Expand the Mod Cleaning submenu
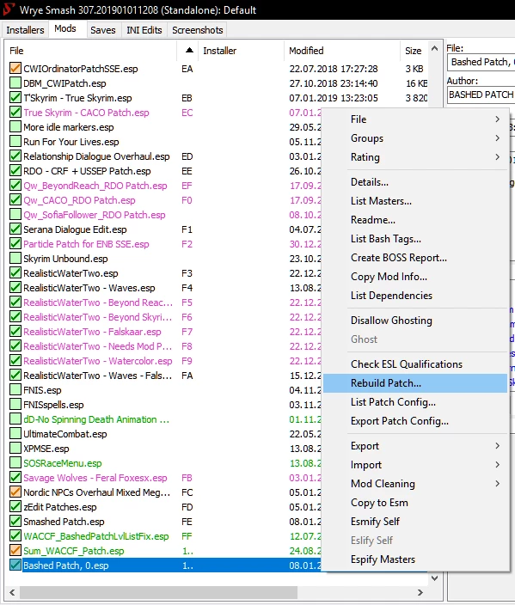The width and height of the screenshot is (515, 605). click(415, 484)
